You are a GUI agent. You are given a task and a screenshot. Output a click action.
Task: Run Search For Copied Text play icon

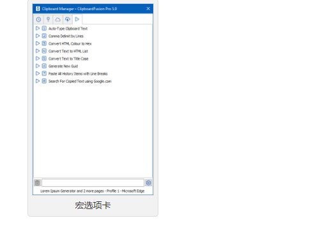pyautogui.click(x=38, y=81)
